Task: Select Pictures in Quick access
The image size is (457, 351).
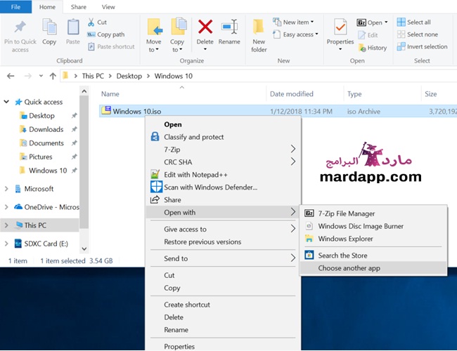Action: (x=41, y=157)
